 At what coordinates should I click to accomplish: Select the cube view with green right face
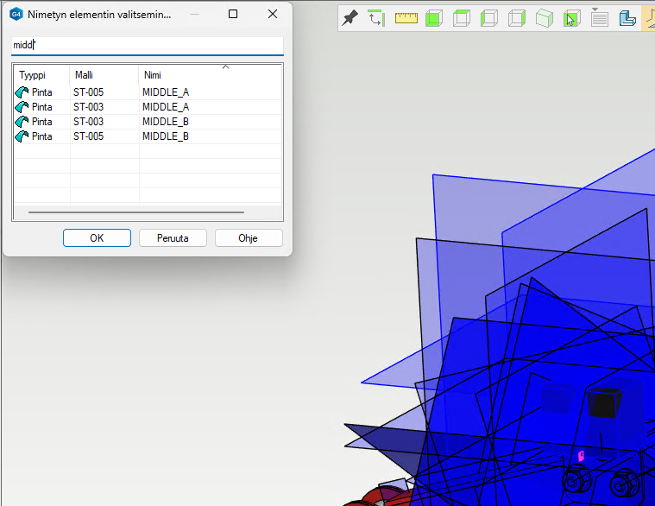[x=517, y=18]
